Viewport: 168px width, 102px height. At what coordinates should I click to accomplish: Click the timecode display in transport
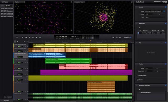(x=61, y=37)
